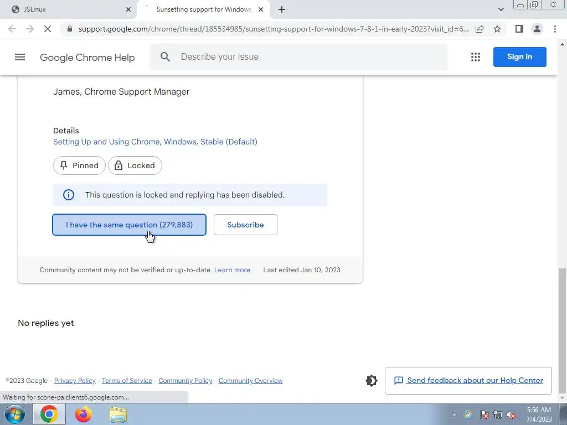The height and width of the screenshot is (425, 567).
Task: Click the Google Chrome Help title
Action: 87,58
